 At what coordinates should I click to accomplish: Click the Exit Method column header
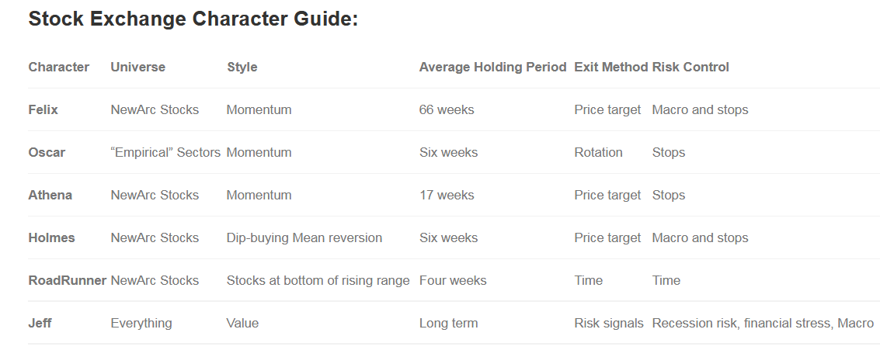(x=610, y=67)
